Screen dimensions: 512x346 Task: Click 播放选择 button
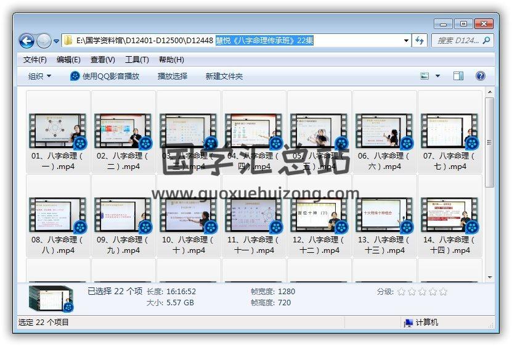173,76
